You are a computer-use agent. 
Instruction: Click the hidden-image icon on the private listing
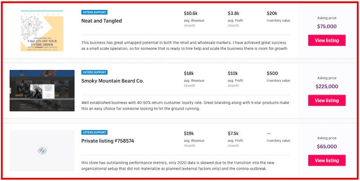tap(42, 151)
